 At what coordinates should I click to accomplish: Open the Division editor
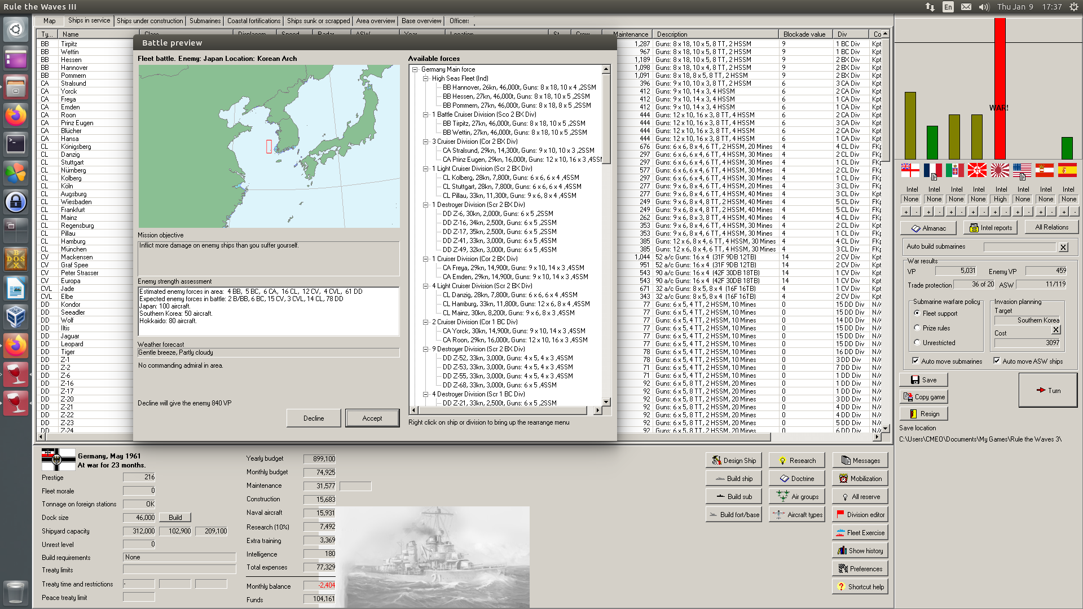click(x=860, y=514)
